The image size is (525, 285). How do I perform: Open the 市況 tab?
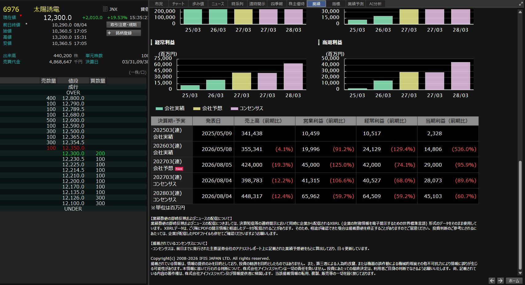tap(159, 4)
